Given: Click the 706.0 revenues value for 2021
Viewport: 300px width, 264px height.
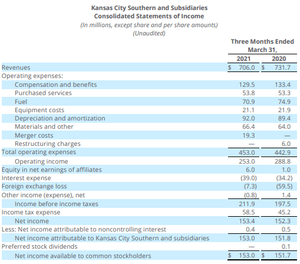Looking at the screenshot, I should [x=247, y=67].
